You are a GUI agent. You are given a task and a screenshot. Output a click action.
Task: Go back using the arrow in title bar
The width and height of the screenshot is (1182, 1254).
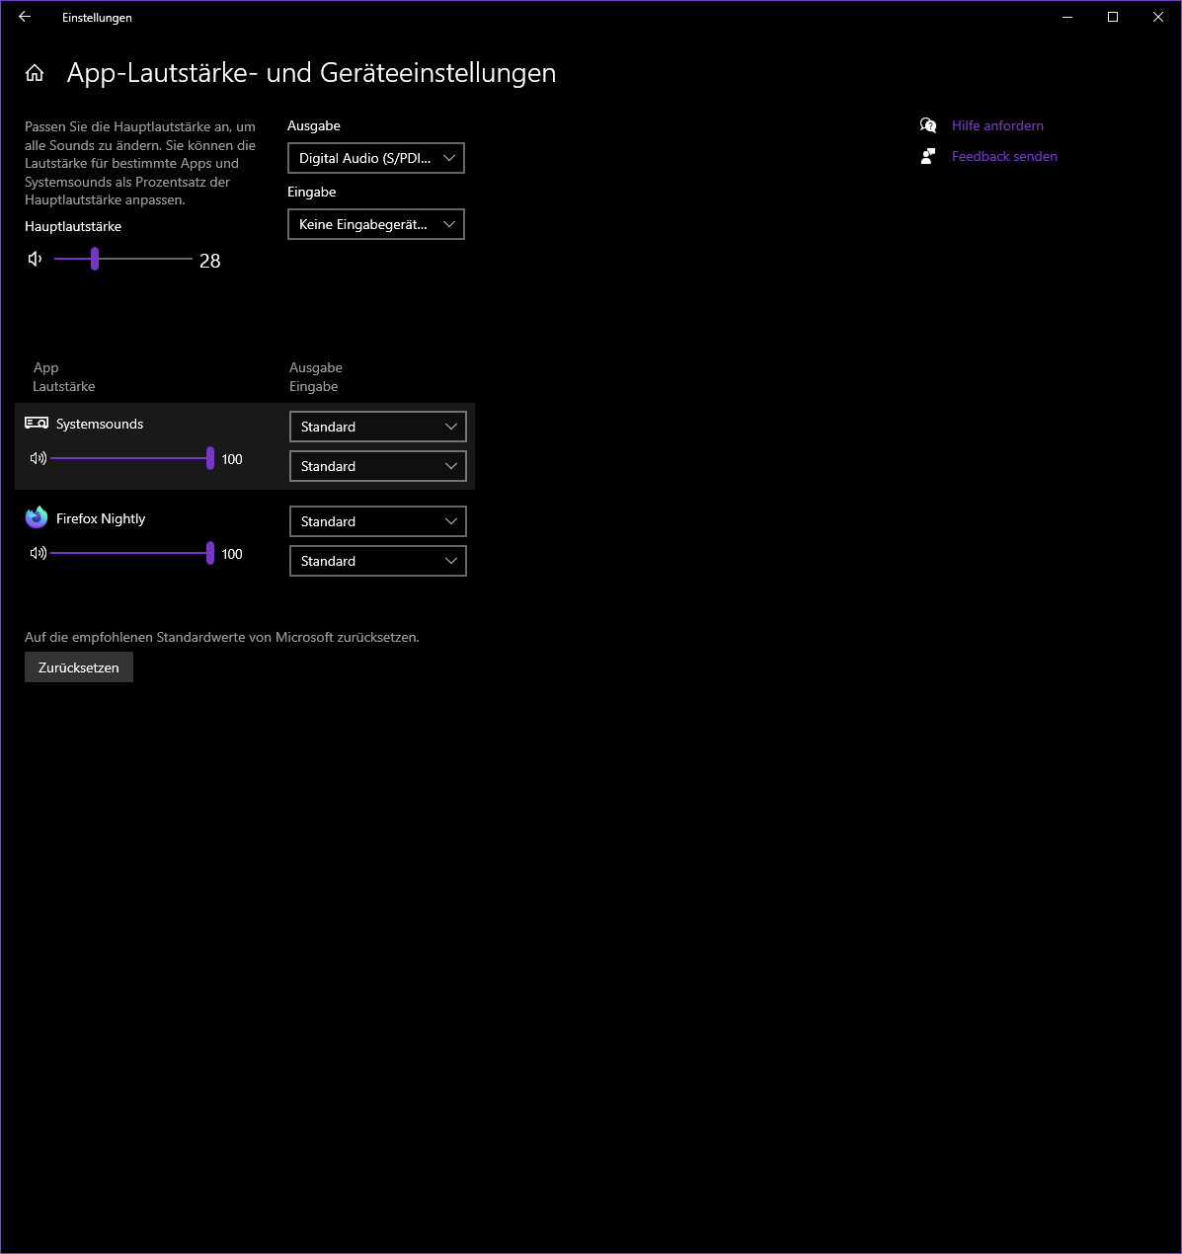click(25, 17)
